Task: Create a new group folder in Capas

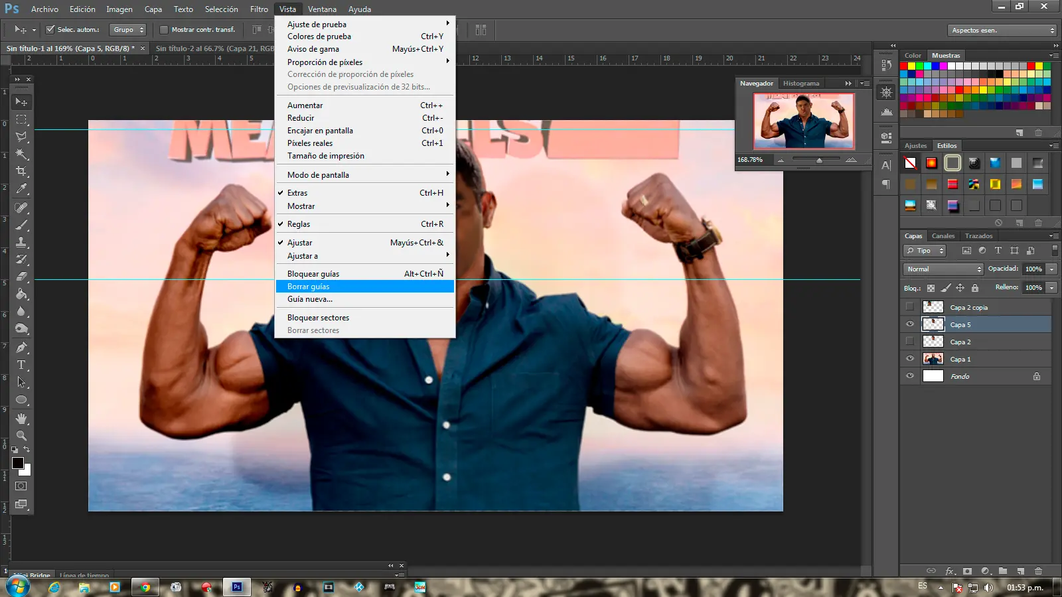Action: click(x=1003, y=571)
